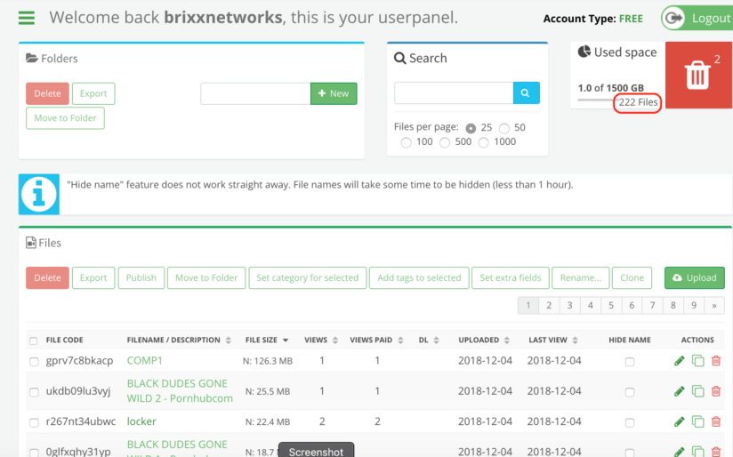Image resolution: width=733 pixels, height=457 pixels.
Task: Click the Clone button
Action: [632, 277]
